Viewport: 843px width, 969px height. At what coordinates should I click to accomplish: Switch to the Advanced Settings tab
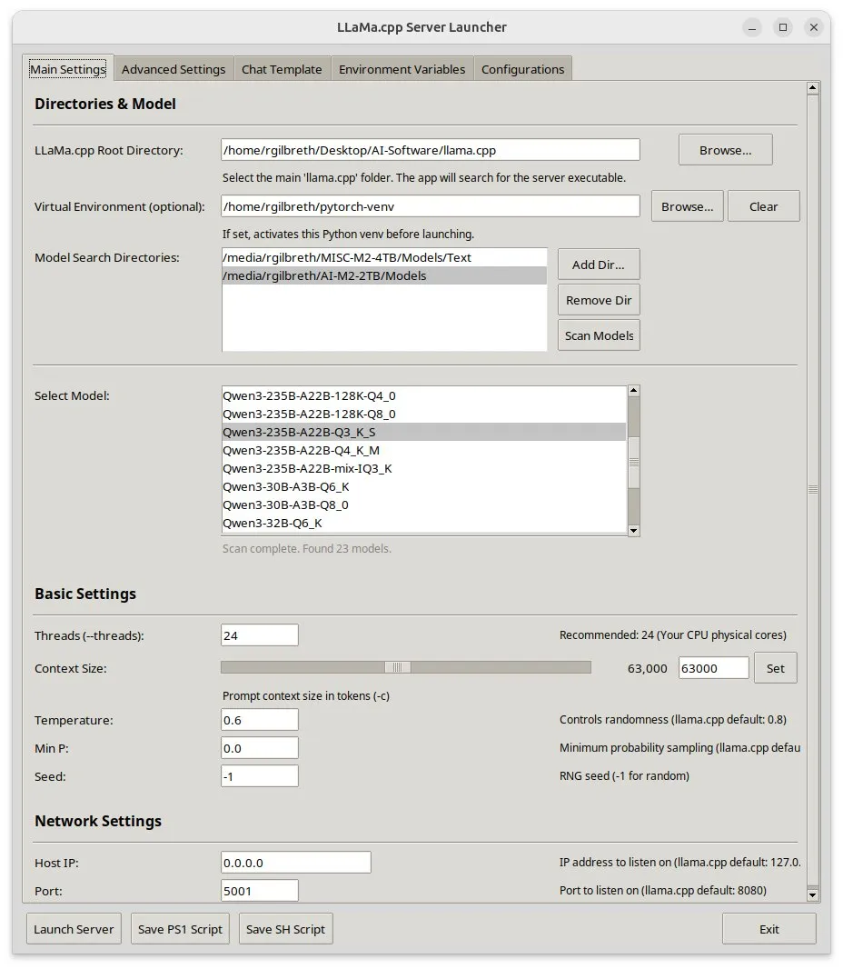pos(174,69)
